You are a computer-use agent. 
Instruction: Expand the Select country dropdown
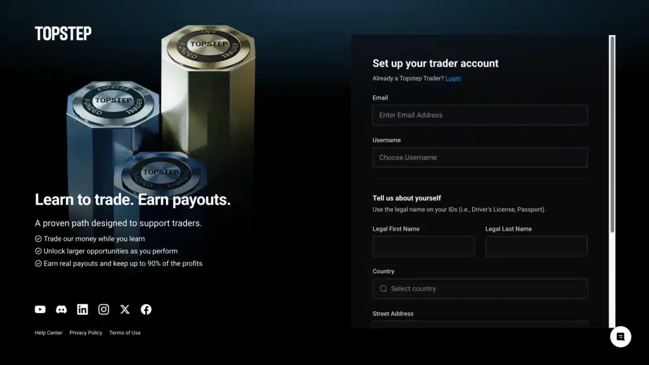coord(480,289)
